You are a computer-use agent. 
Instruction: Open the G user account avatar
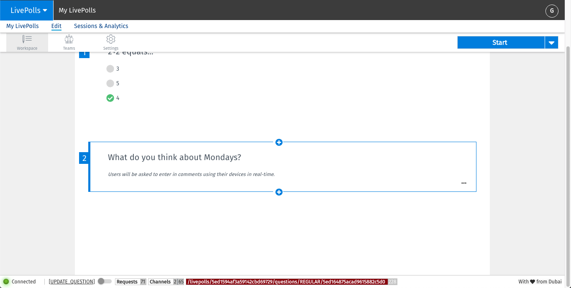coord(552,11)
